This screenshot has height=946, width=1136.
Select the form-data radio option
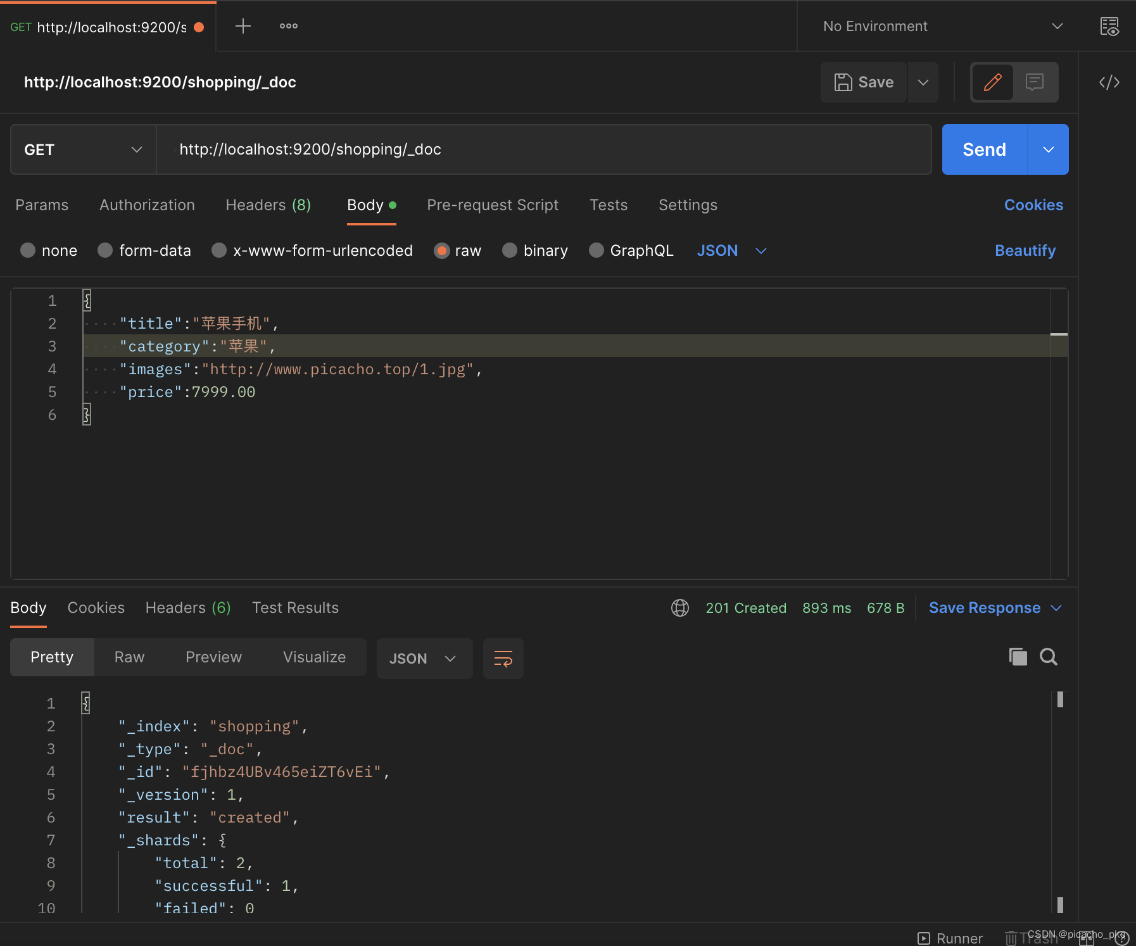105,251
